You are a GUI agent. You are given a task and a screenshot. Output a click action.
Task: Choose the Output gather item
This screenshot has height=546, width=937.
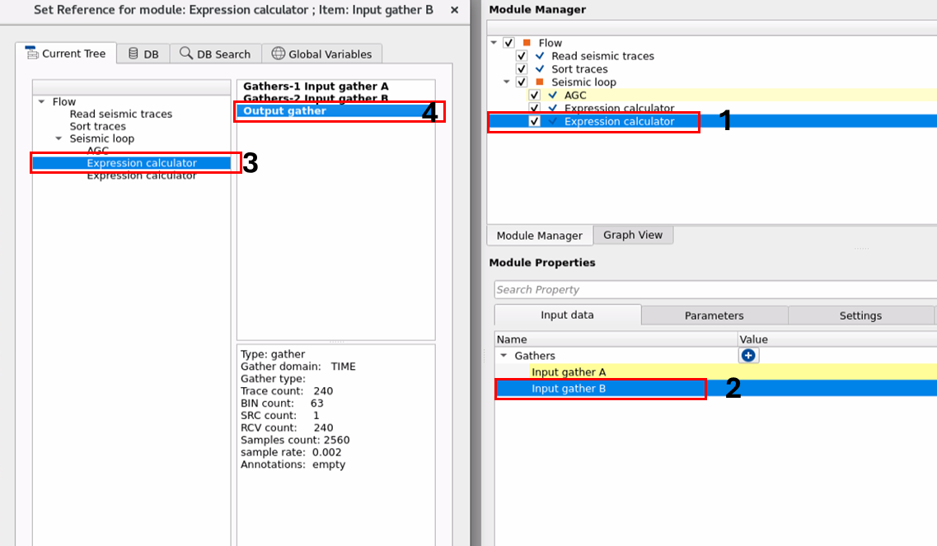tap(336, 110)
